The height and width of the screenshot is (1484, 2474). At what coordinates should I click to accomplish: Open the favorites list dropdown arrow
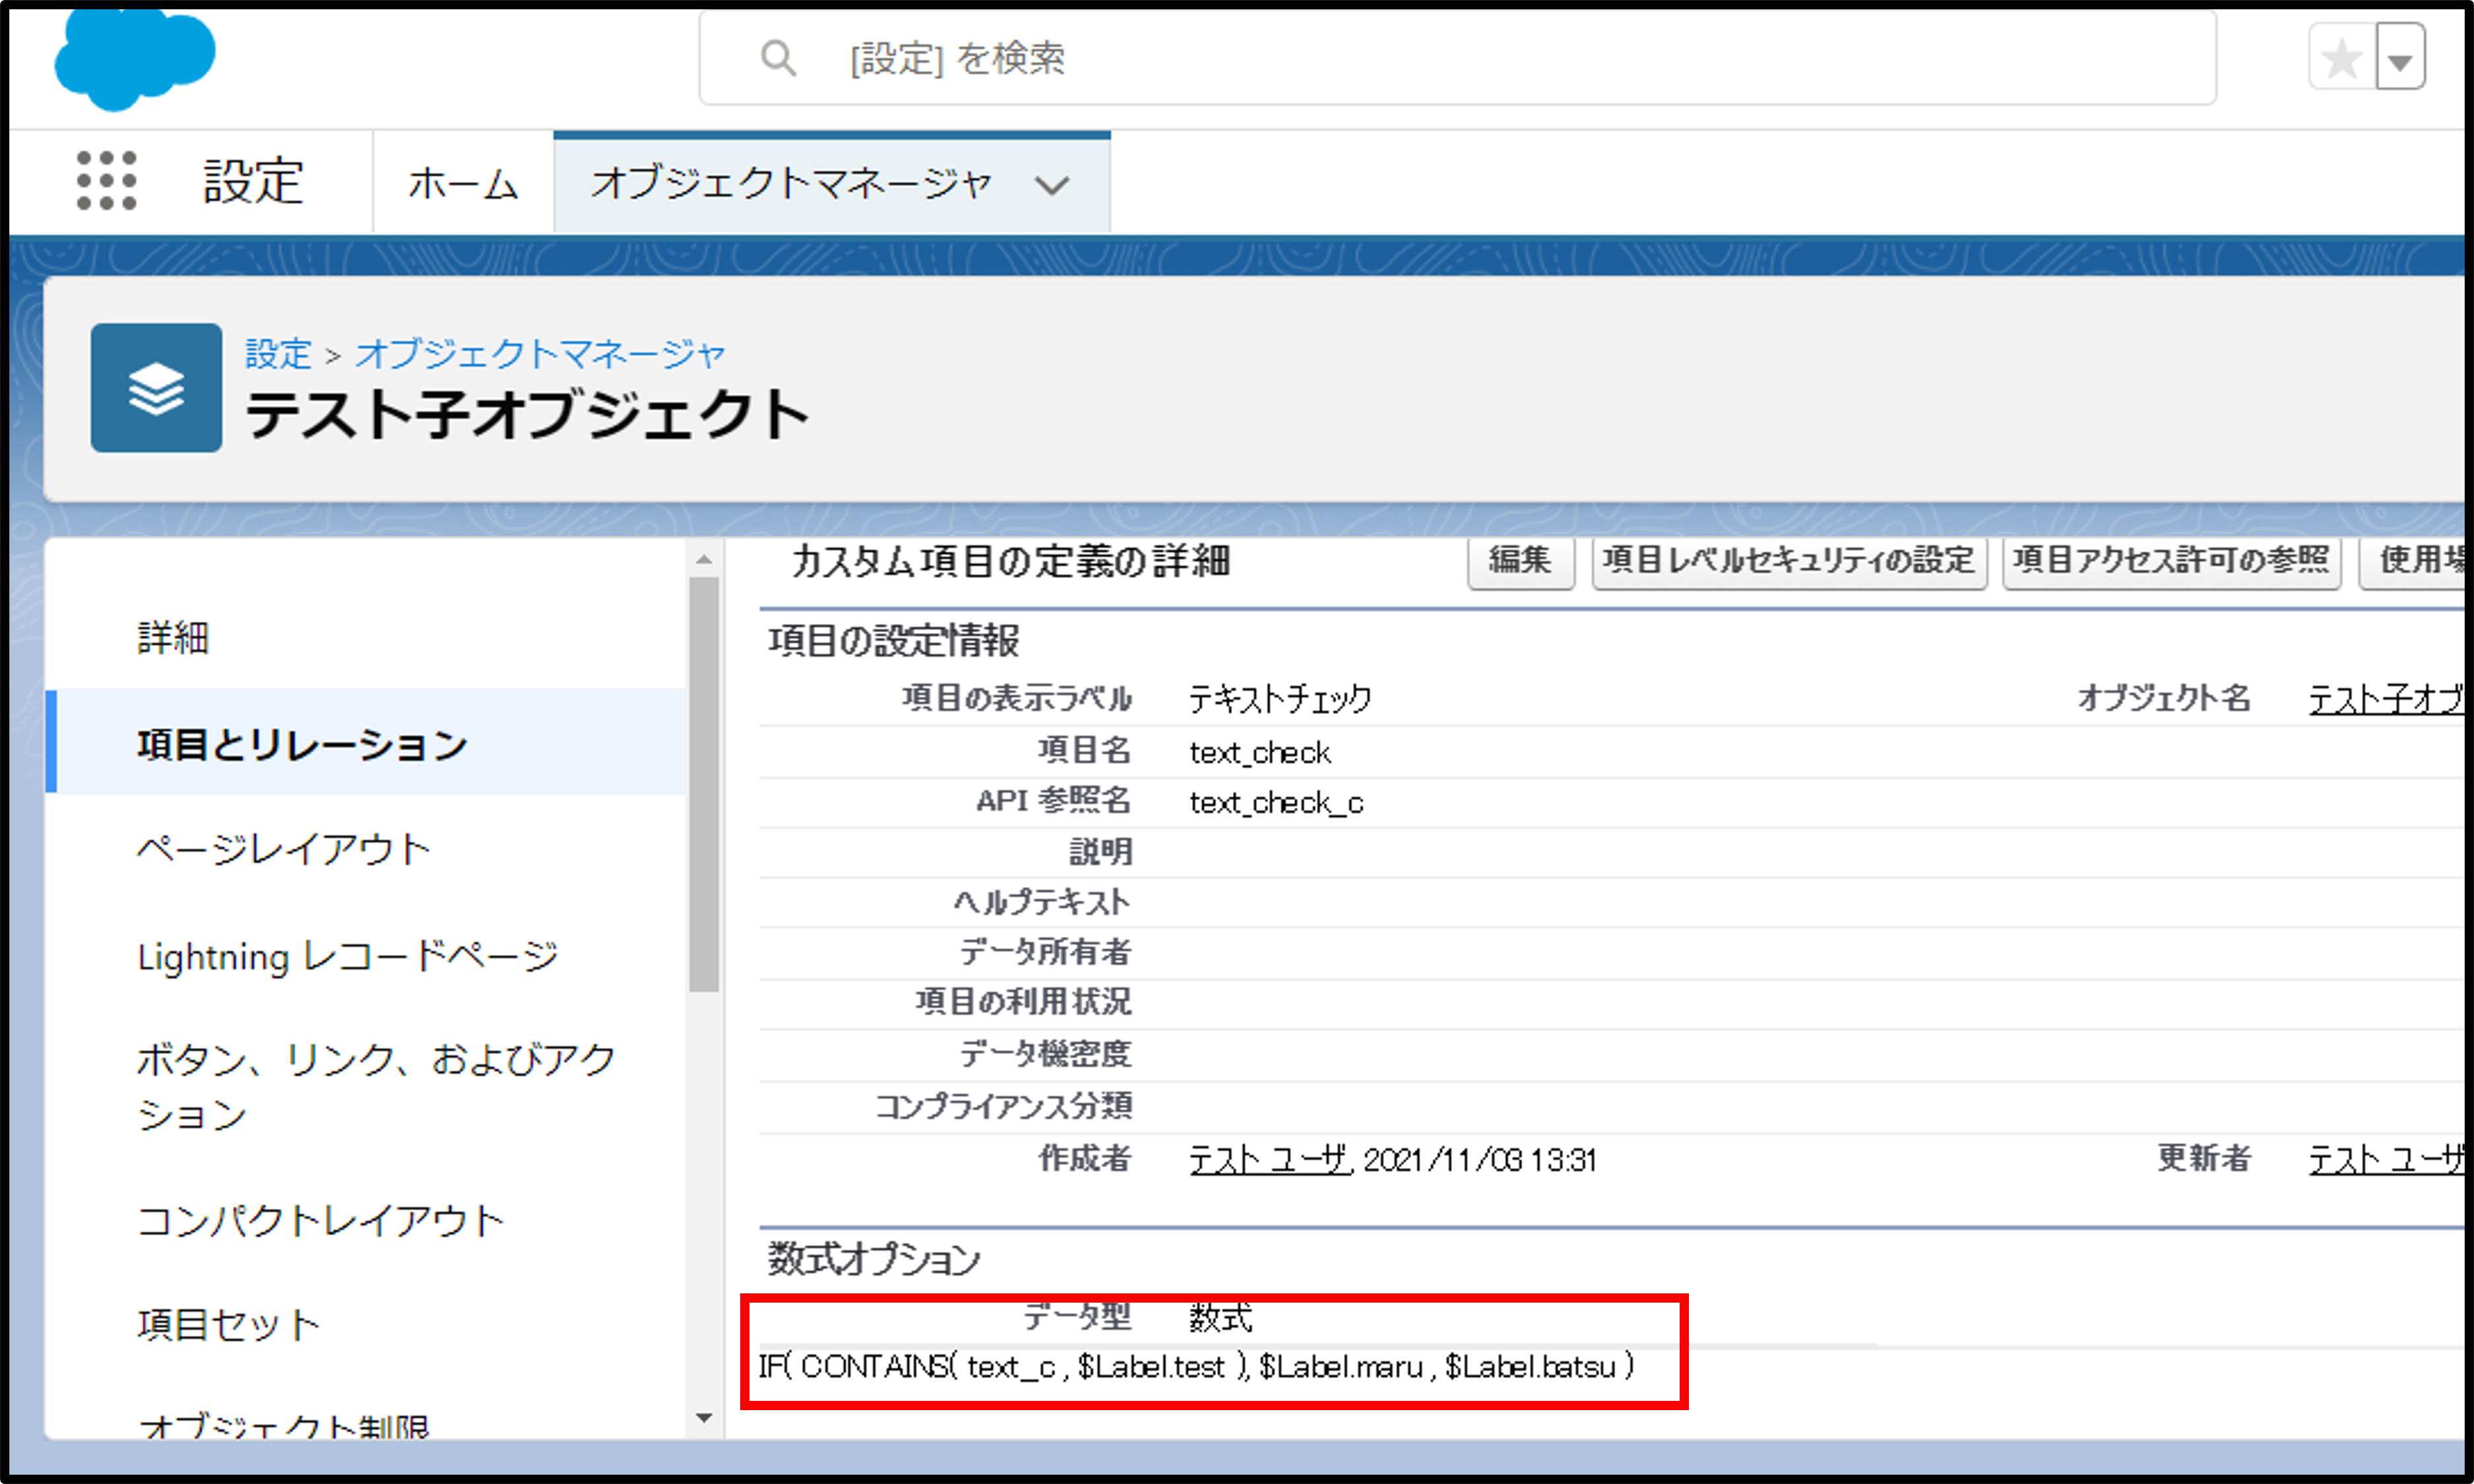2400,60
